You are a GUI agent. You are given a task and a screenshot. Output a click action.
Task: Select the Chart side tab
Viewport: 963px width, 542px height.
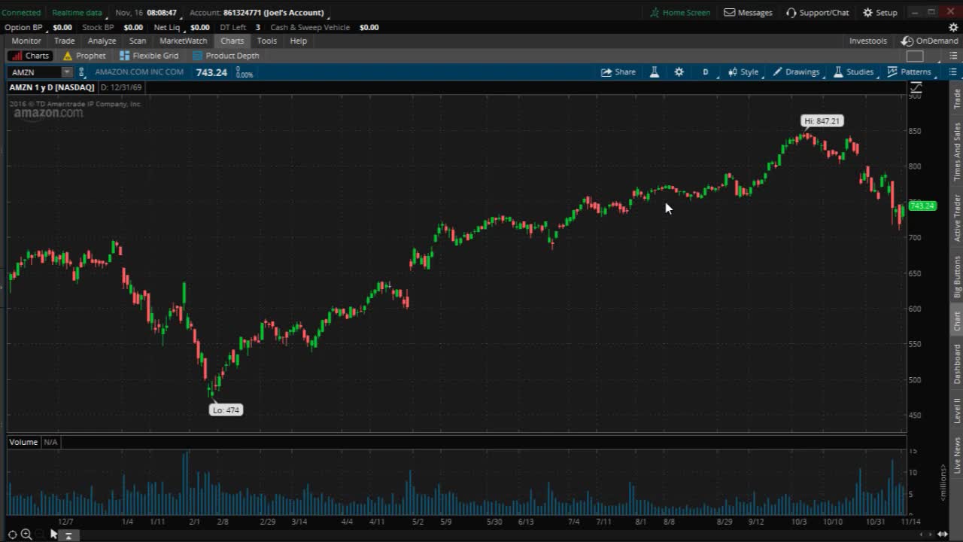click(957, 321)
